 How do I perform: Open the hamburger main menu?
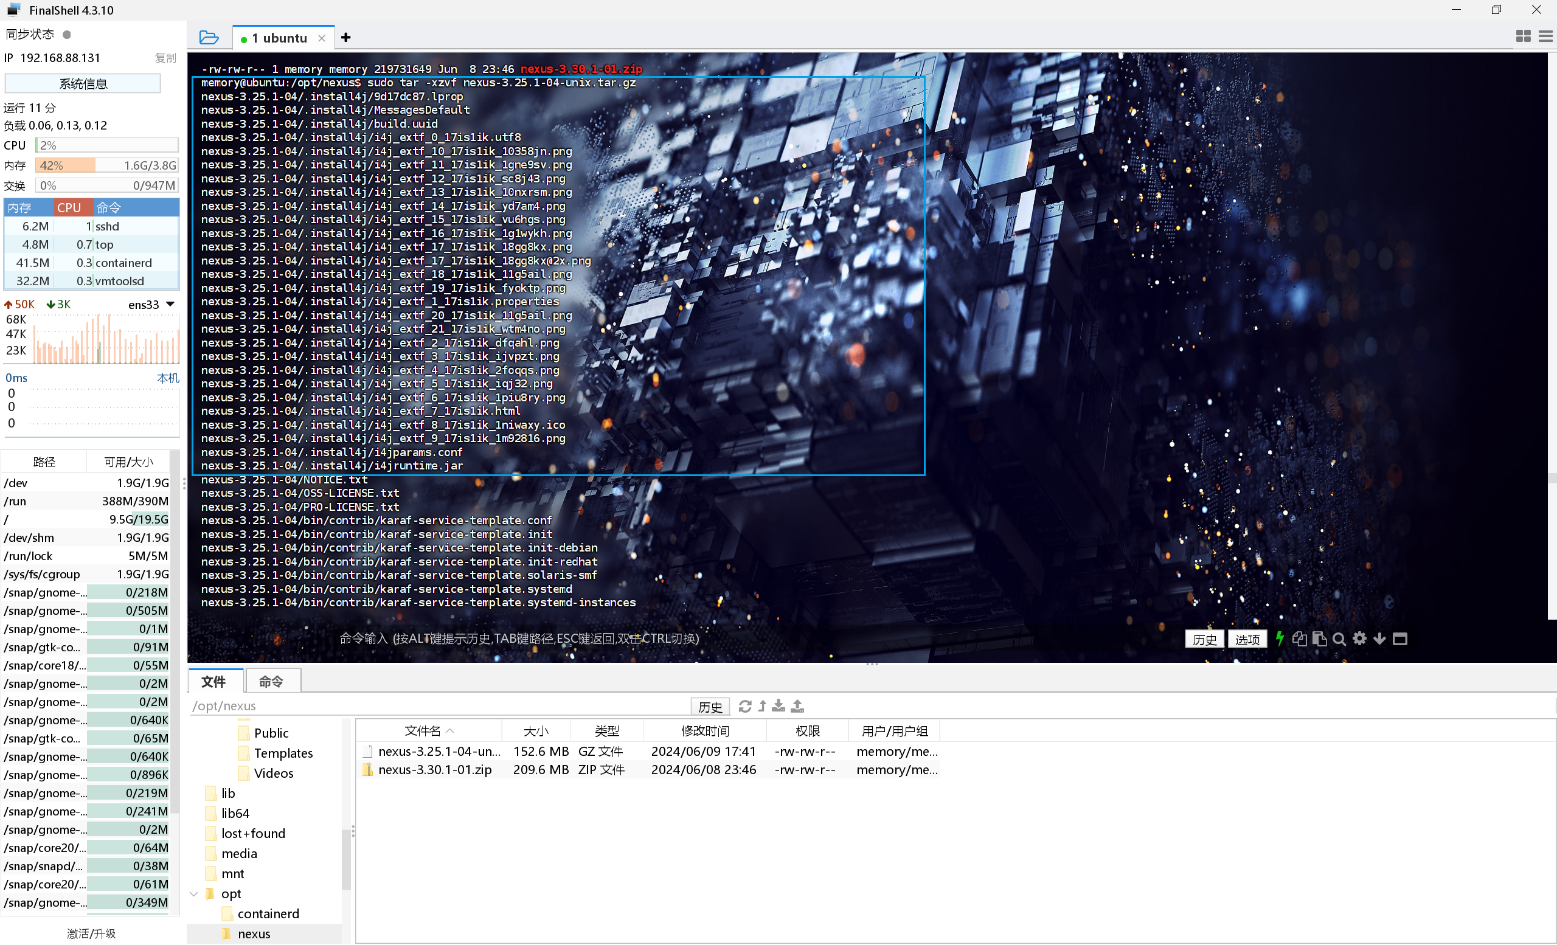pos(1545,36)
